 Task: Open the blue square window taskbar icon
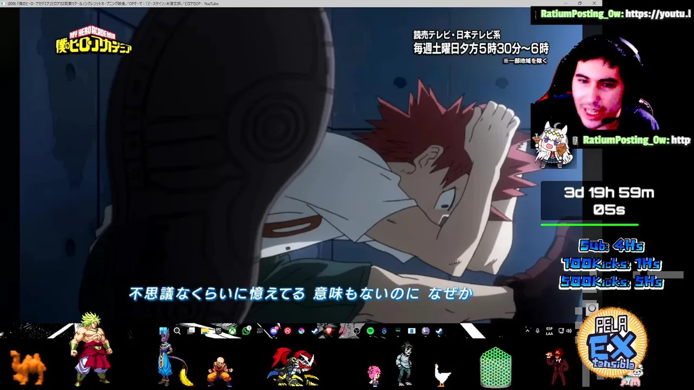[x=412, y=331]
